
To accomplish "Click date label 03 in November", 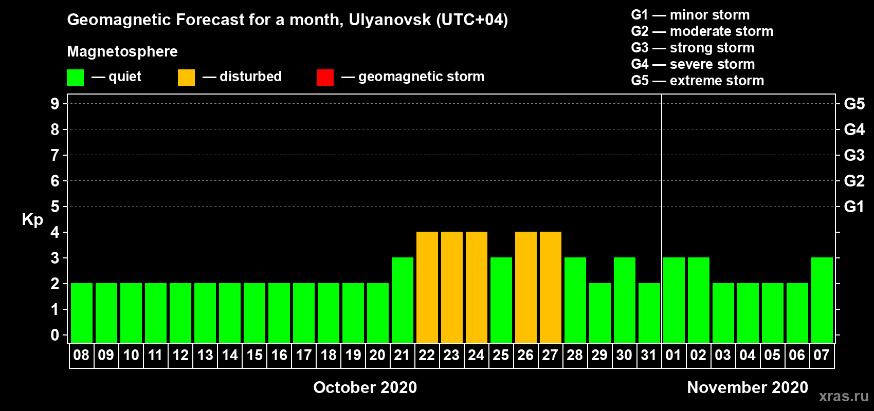I will 723,355.
